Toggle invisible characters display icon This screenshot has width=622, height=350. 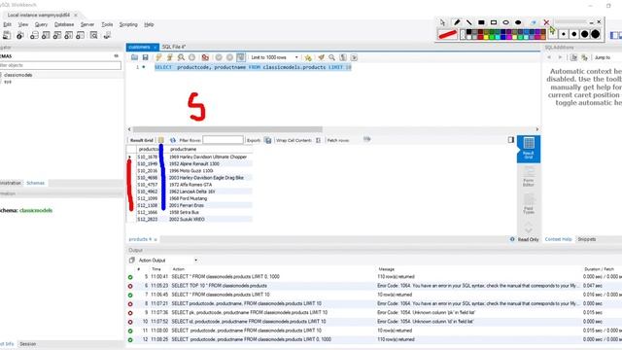click(343, 57)
